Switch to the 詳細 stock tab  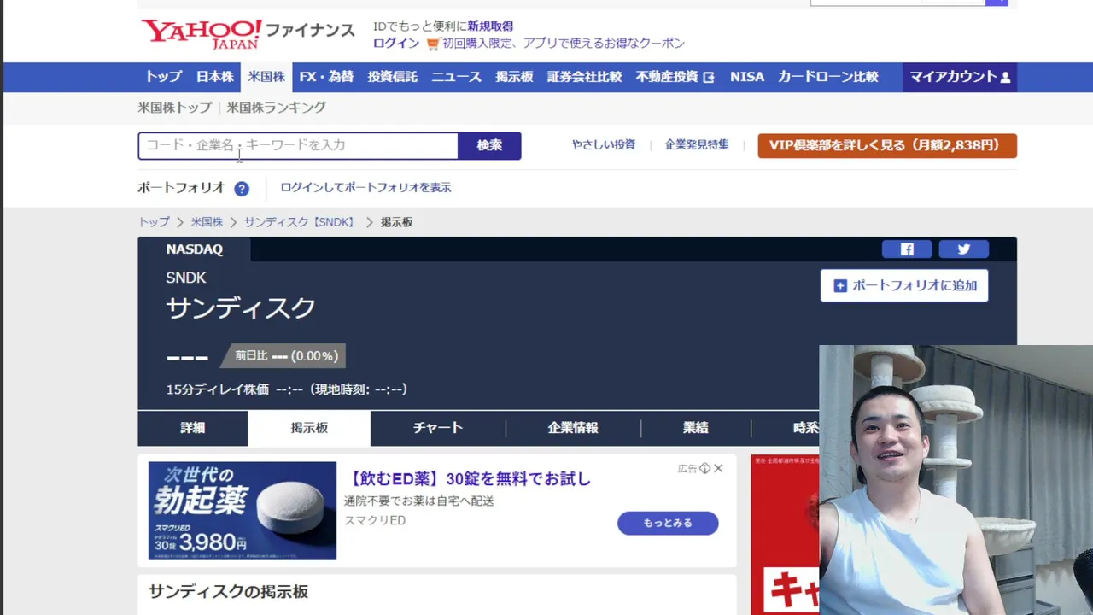[x=193, y=428]
